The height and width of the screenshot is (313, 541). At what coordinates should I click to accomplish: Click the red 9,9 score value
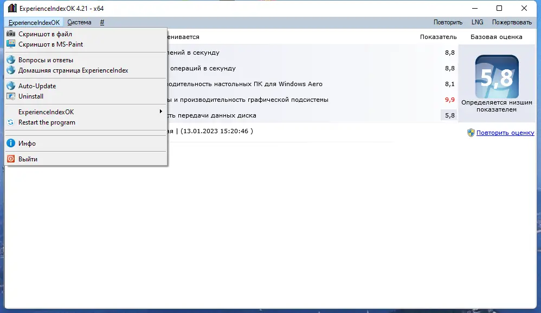click(x=449, y=100)
